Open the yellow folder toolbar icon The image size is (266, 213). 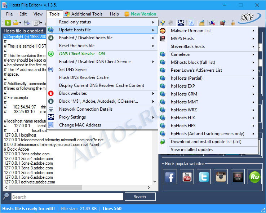pos(16,23)
